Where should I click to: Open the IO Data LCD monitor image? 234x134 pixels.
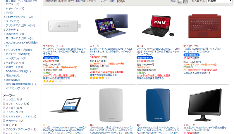pos(205,105)
